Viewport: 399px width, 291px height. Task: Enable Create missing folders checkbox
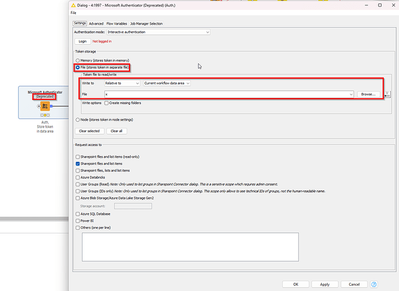pos(106,103)
